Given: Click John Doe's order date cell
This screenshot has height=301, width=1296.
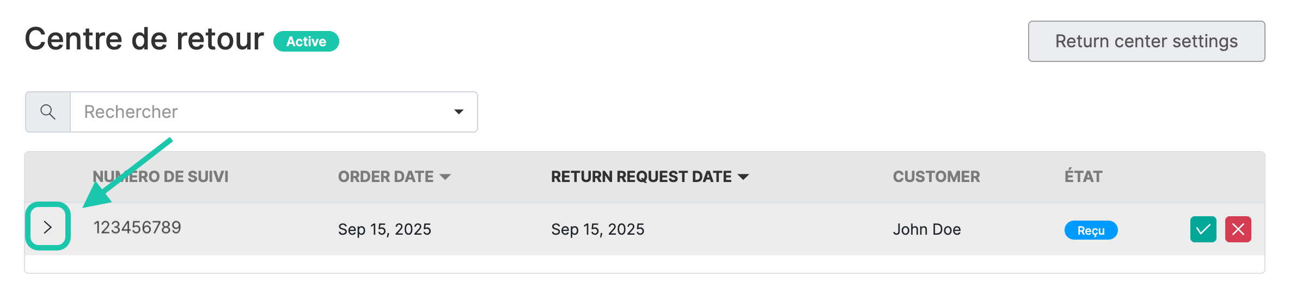Looking at the screenshot, I should tap(384, 229).
